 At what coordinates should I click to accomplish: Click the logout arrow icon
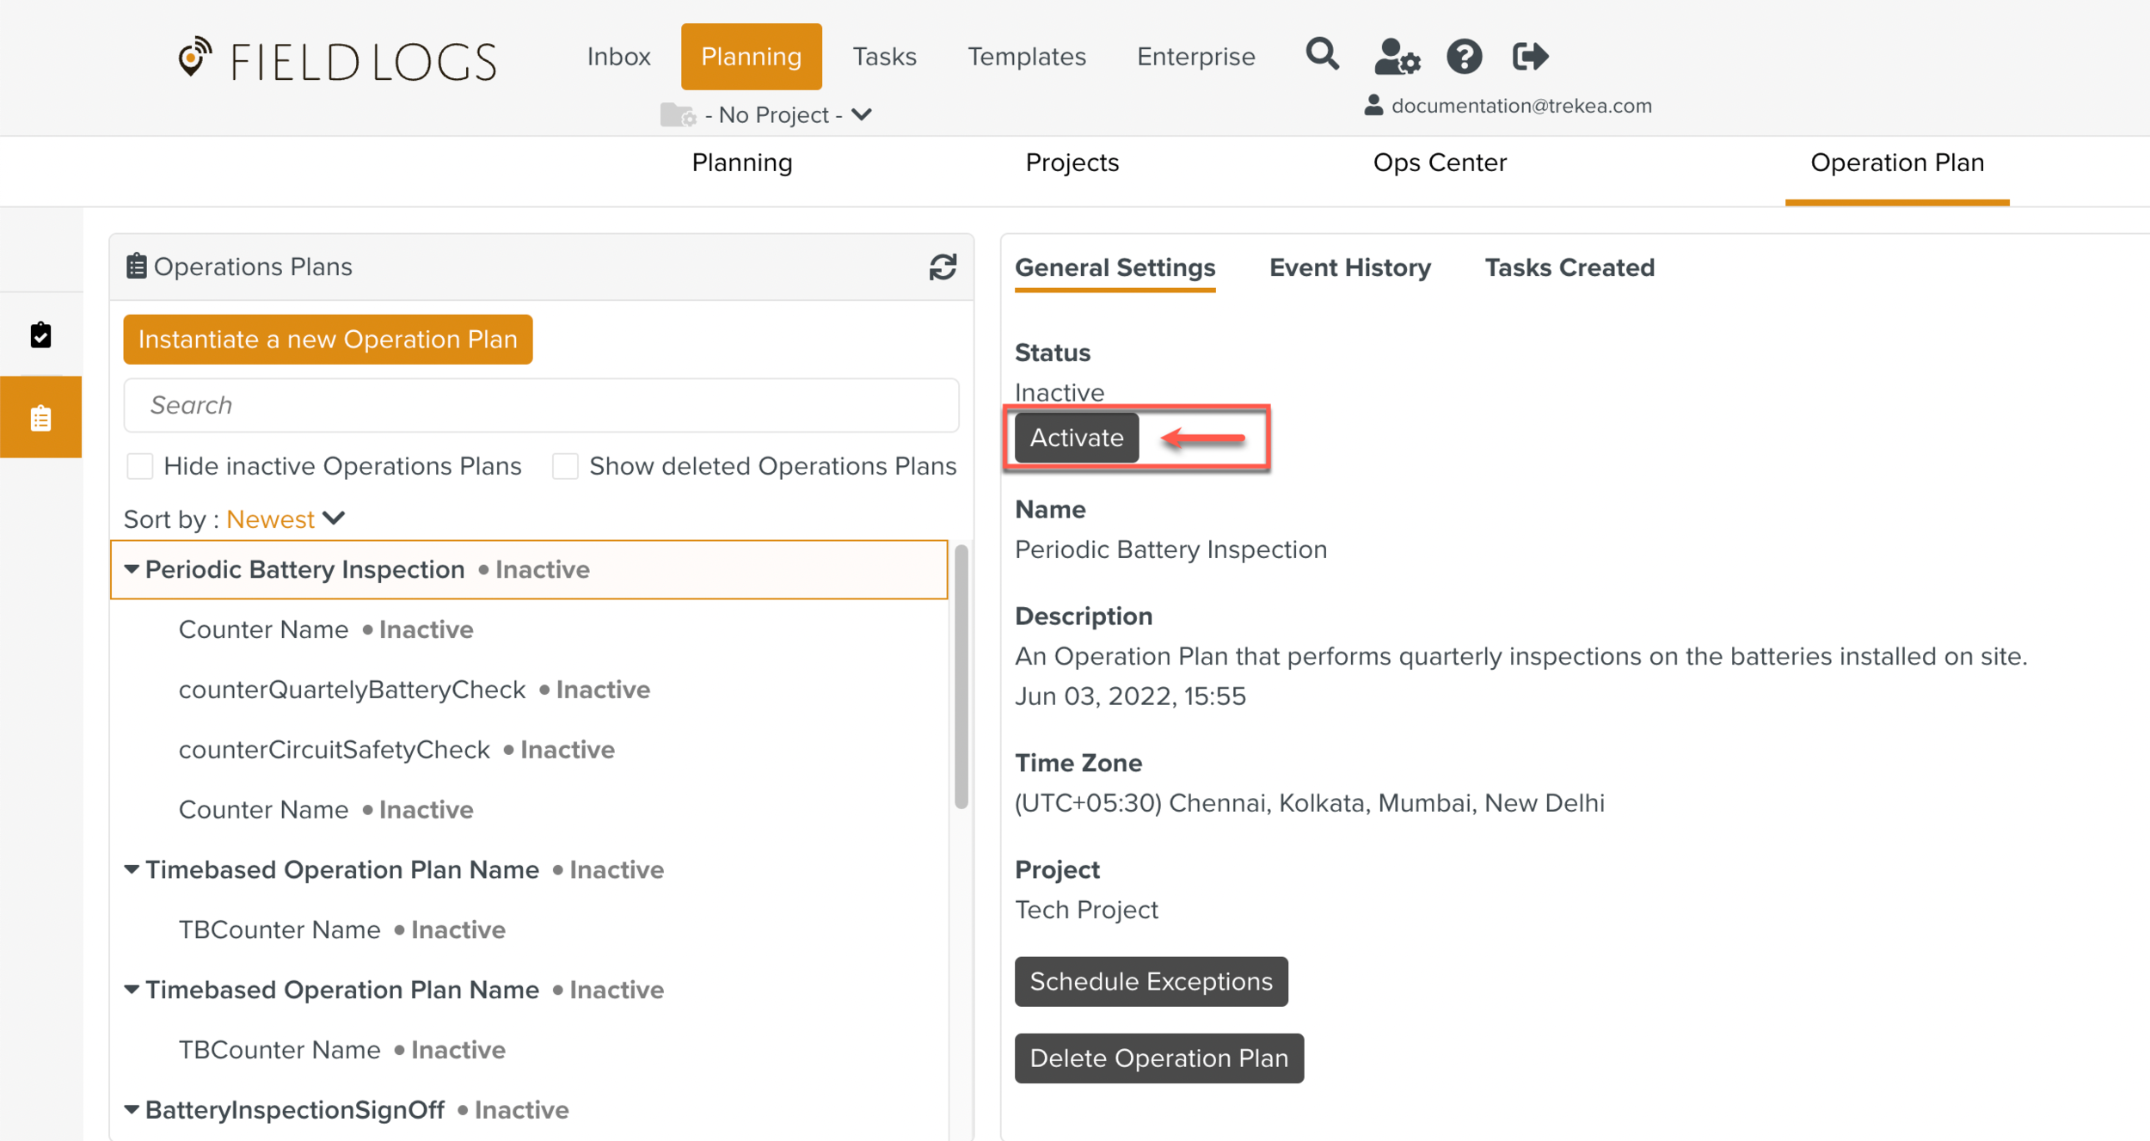click(1530, 57)
